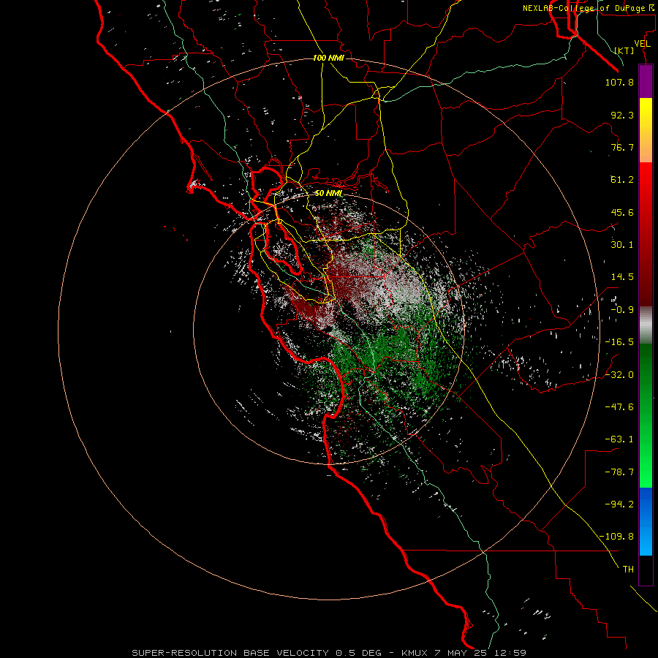The image size is (658, 658).
Task: Click the 107.8 legend value
Action: click(619, 82)
